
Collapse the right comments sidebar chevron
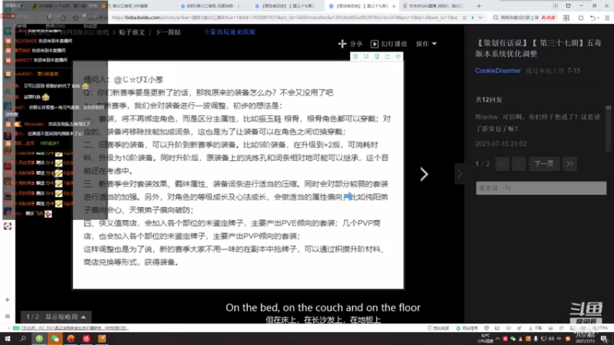[x=460, y=174]
